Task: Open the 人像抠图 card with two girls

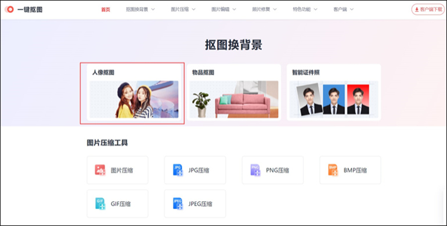Action: click(134, 92)
